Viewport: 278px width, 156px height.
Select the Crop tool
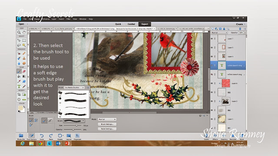click(19, 94)
